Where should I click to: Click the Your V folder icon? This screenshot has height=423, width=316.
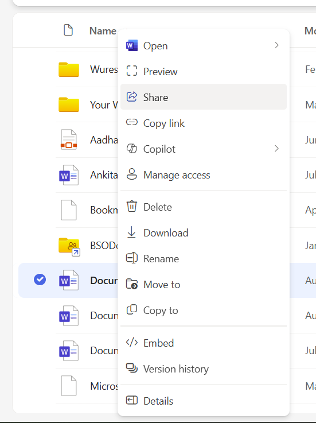69,104
